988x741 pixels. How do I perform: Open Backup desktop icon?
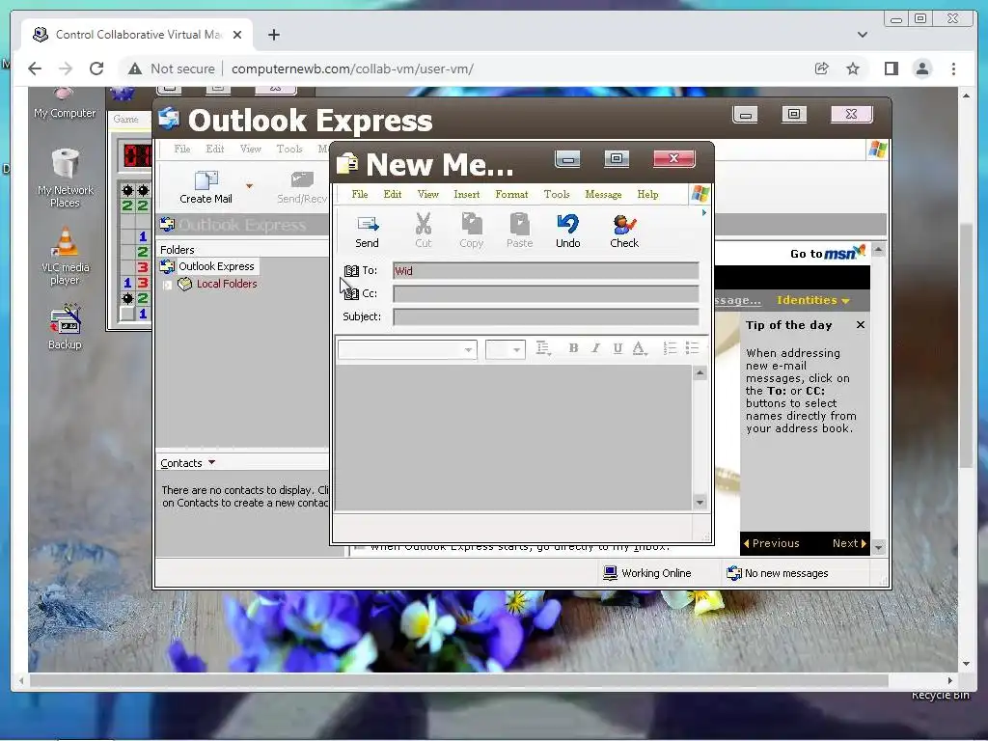click(x=65, y=326)
